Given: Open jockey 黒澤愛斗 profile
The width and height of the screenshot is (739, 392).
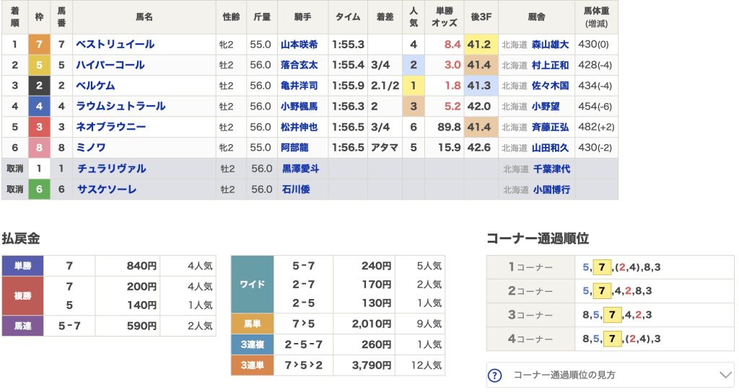Looking at the screenshot, I should (x=301, y=169).
